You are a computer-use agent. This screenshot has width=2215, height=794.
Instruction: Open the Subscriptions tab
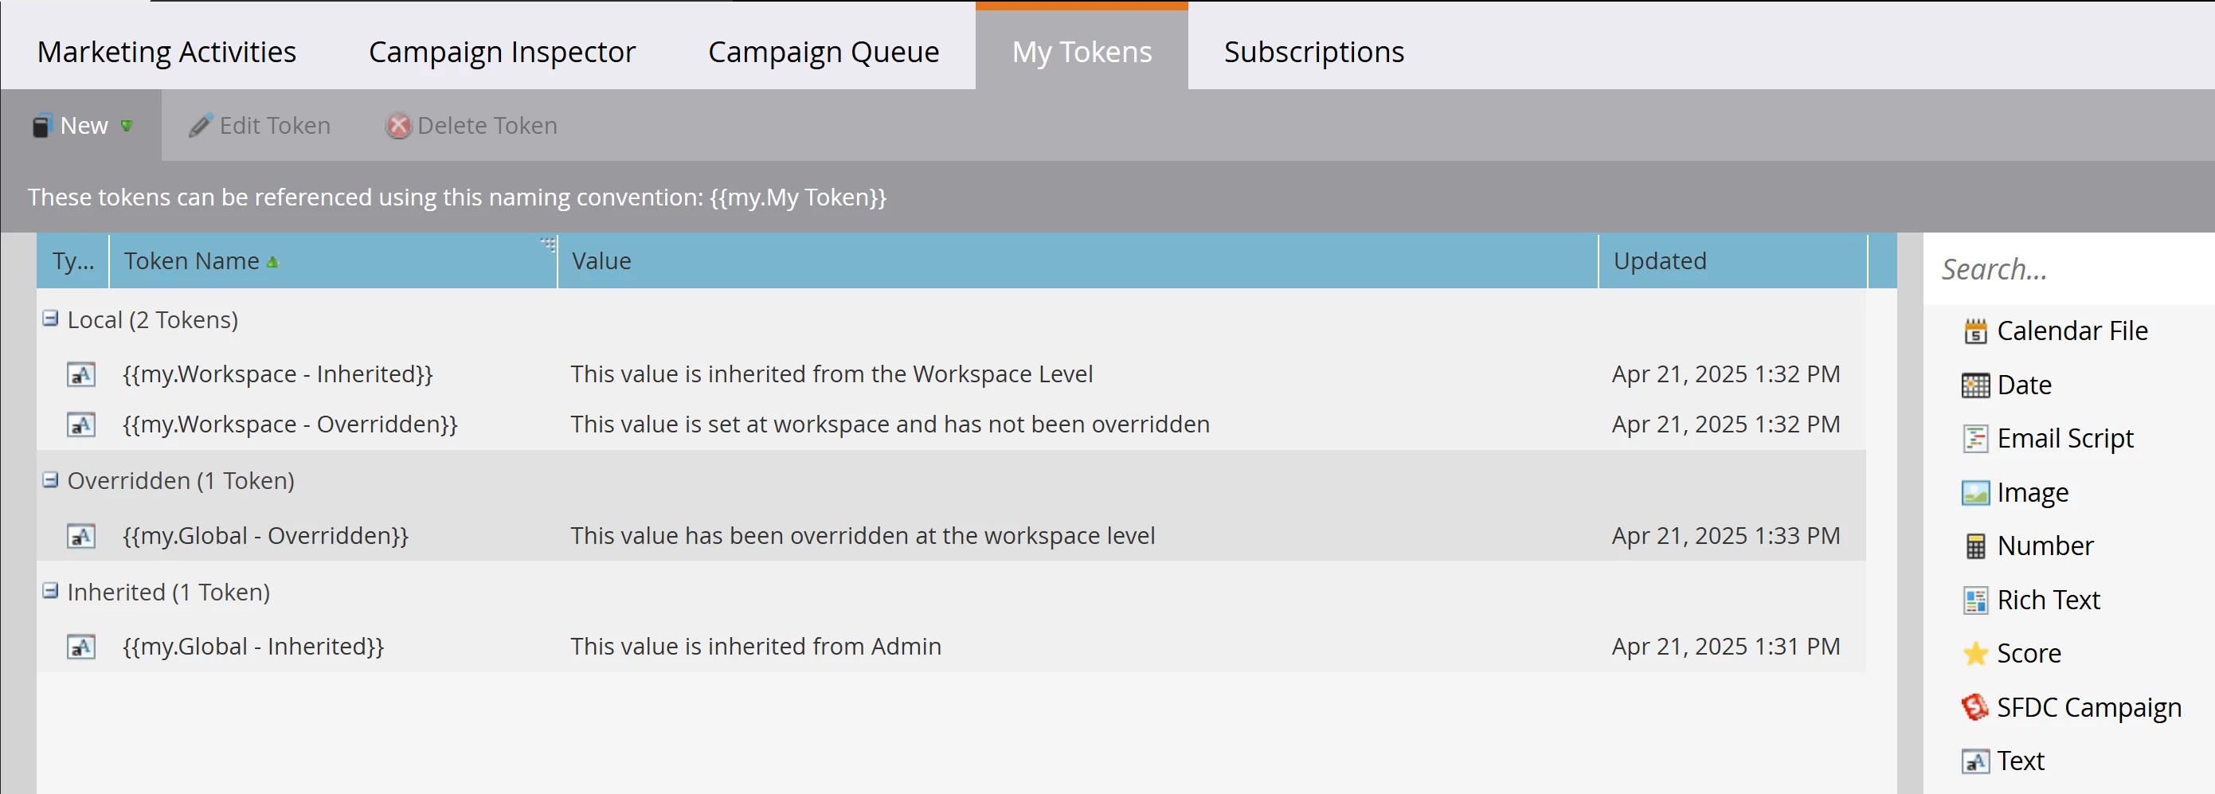1314,52
